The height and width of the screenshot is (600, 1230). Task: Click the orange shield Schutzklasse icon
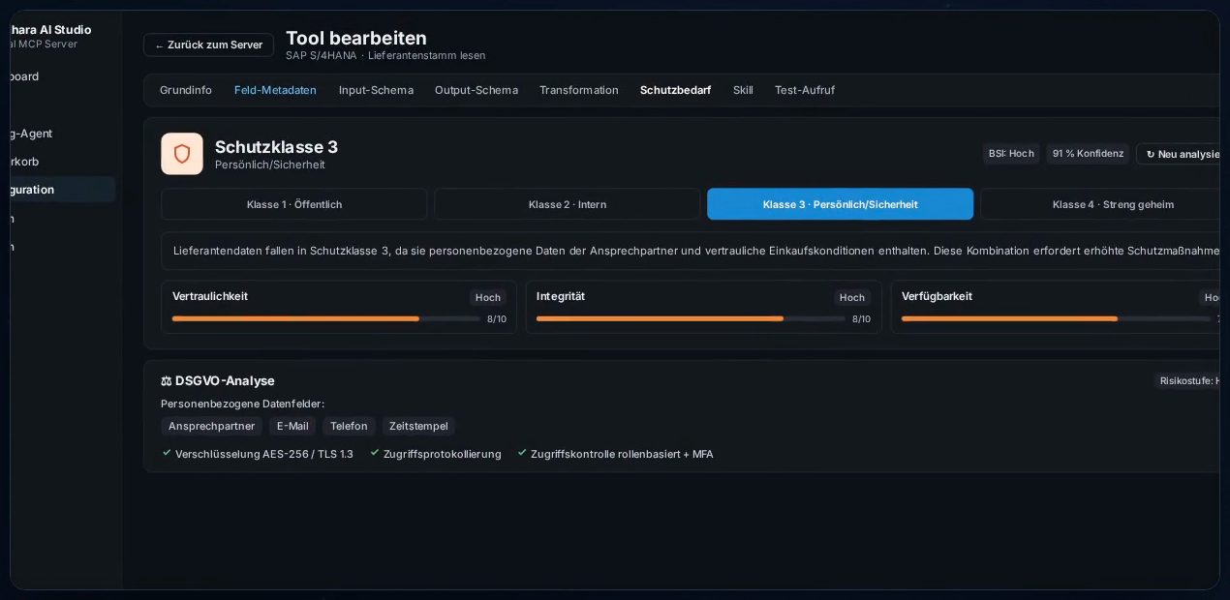(182, 154)
